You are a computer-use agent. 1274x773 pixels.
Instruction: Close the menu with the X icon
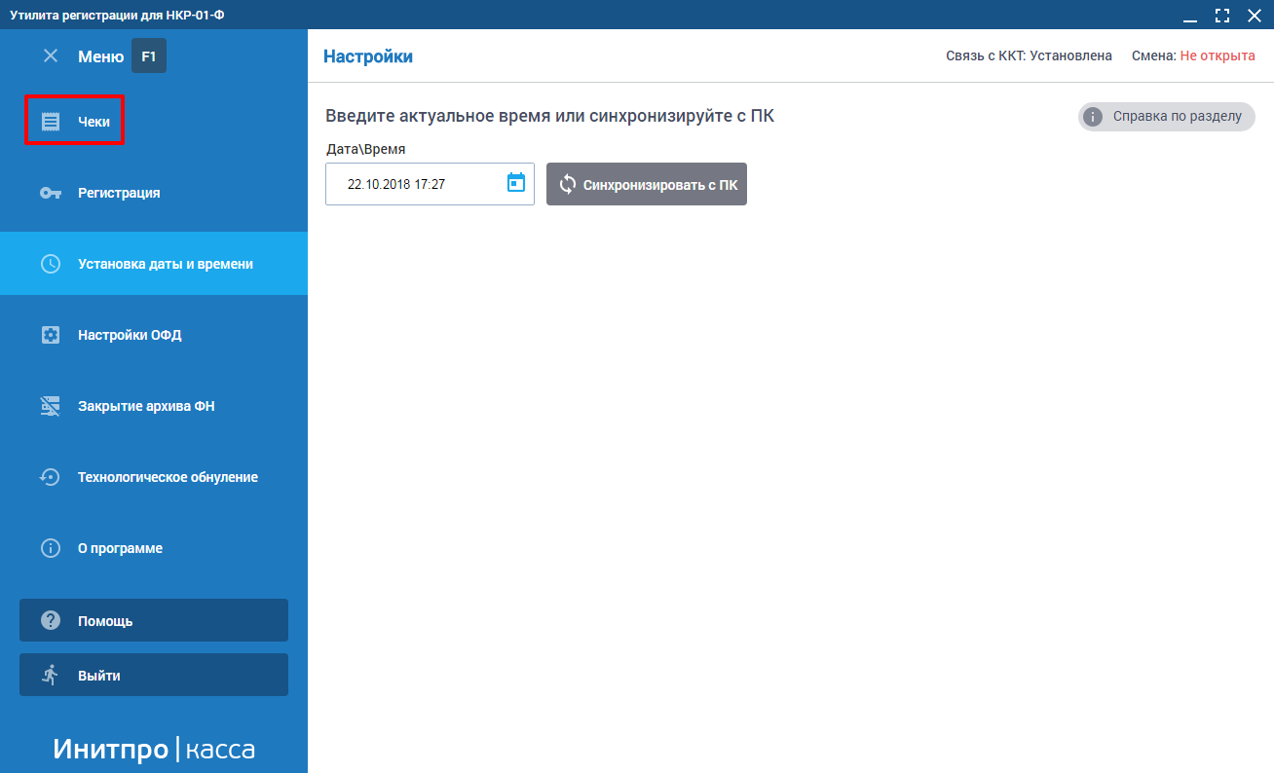pos(51,56)
